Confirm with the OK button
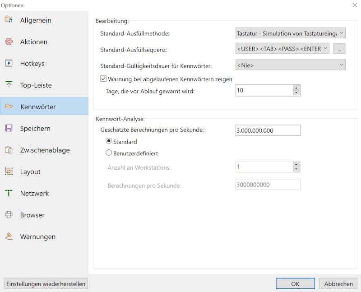This screenshot has height=292, width=361. [x=295, y=283]
